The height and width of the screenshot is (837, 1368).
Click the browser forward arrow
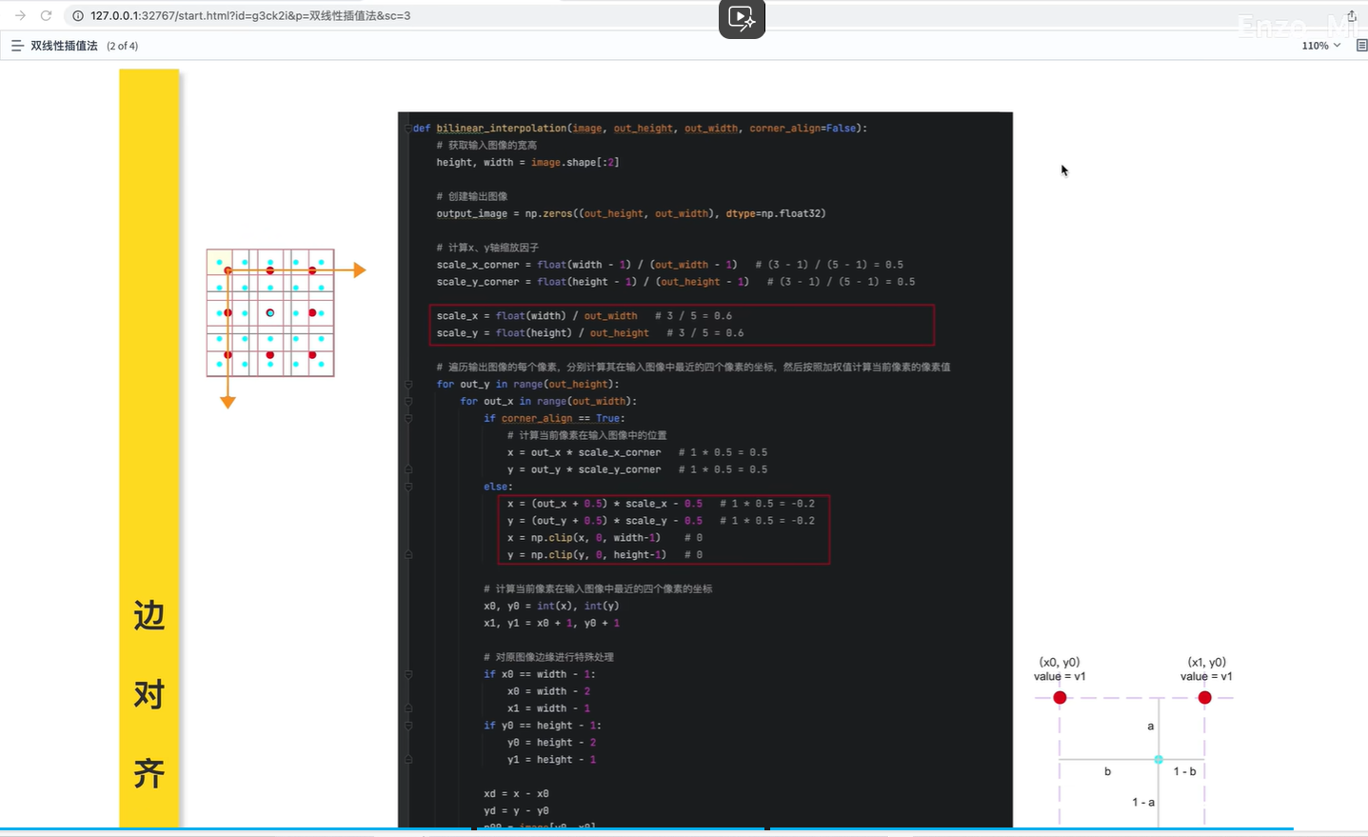pyautogui.click(x=20, y=15)
